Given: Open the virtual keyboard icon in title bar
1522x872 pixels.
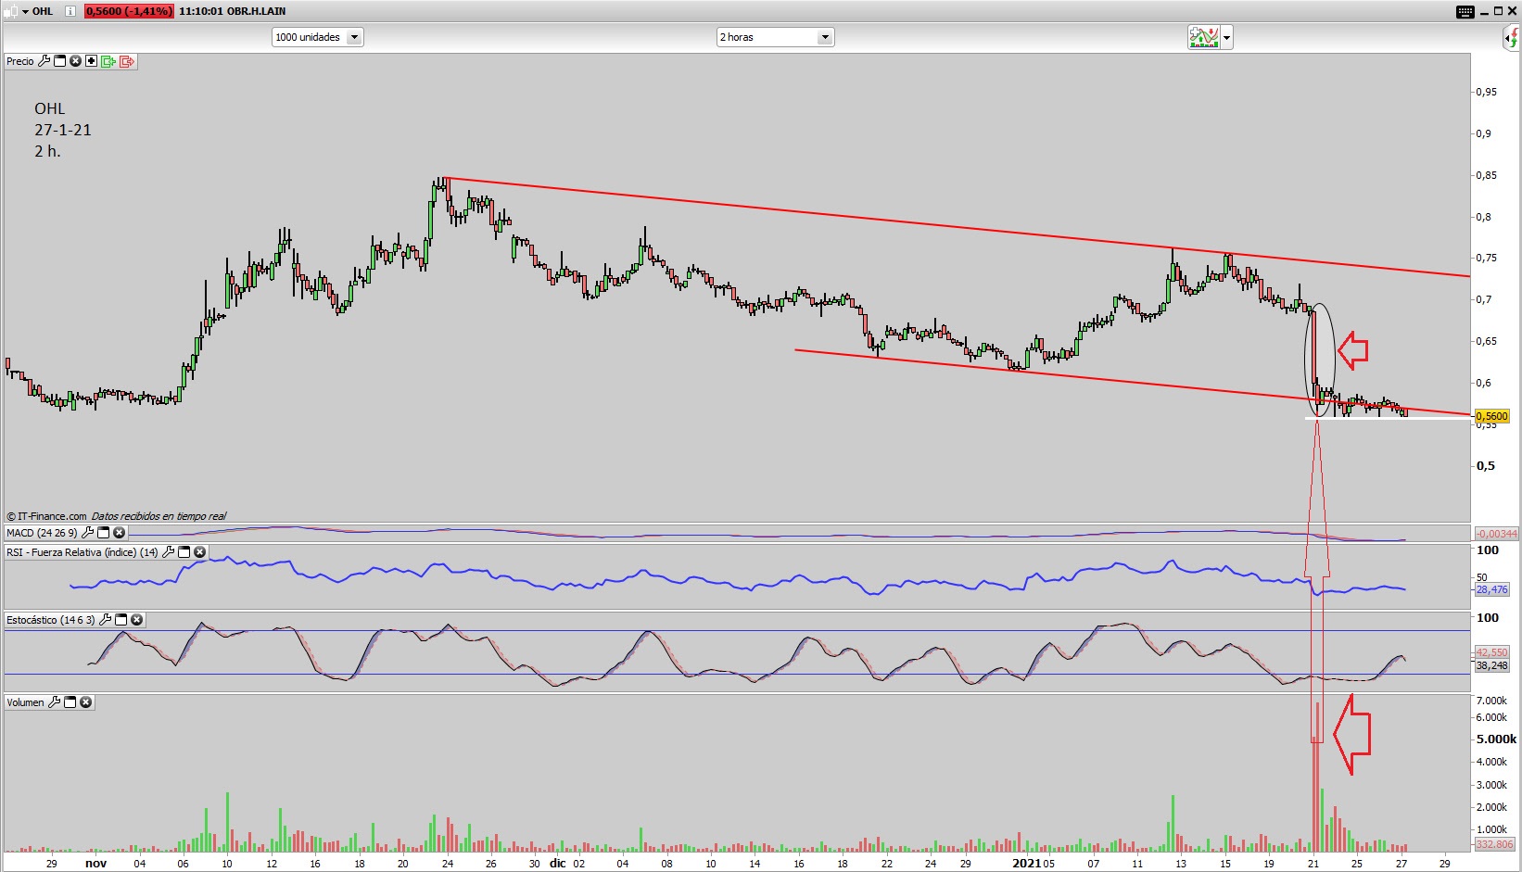Looking at the screenshot, I should click(1465, 11).
